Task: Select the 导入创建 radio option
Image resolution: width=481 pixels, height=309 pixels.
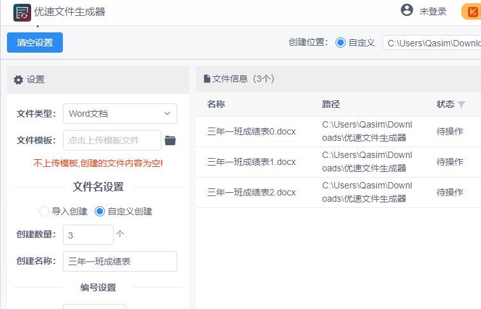Action: click(x=44, y=211)
